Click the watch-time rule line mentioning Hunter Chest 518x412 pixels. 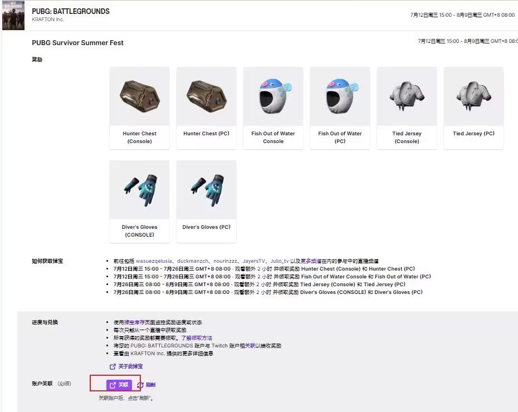tap(264, 269)
